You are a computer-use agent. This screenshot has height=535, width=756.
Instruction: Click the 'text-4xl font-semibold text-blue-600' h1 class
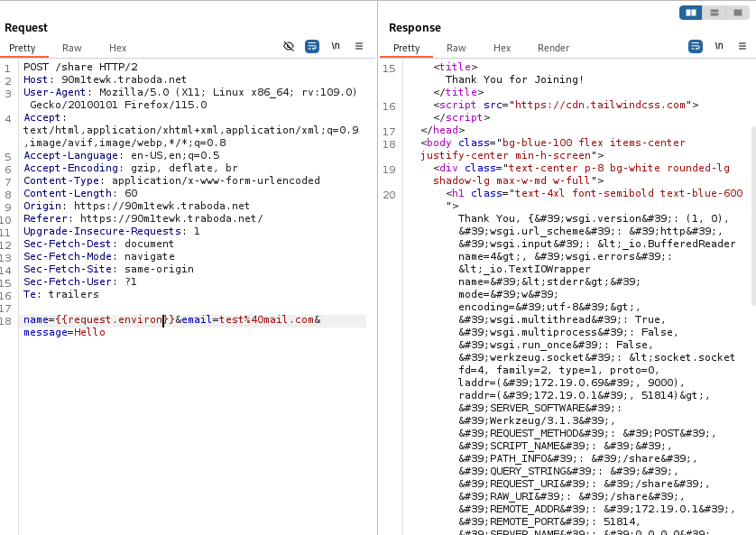[x=629, y=193]
